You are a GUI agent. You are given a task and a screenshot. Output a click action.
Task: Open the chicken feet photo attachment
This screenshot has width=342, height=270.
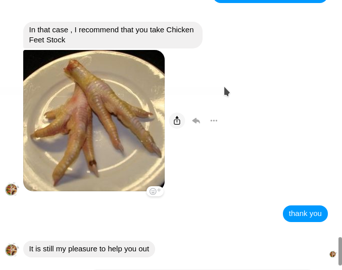pos(94,121)
